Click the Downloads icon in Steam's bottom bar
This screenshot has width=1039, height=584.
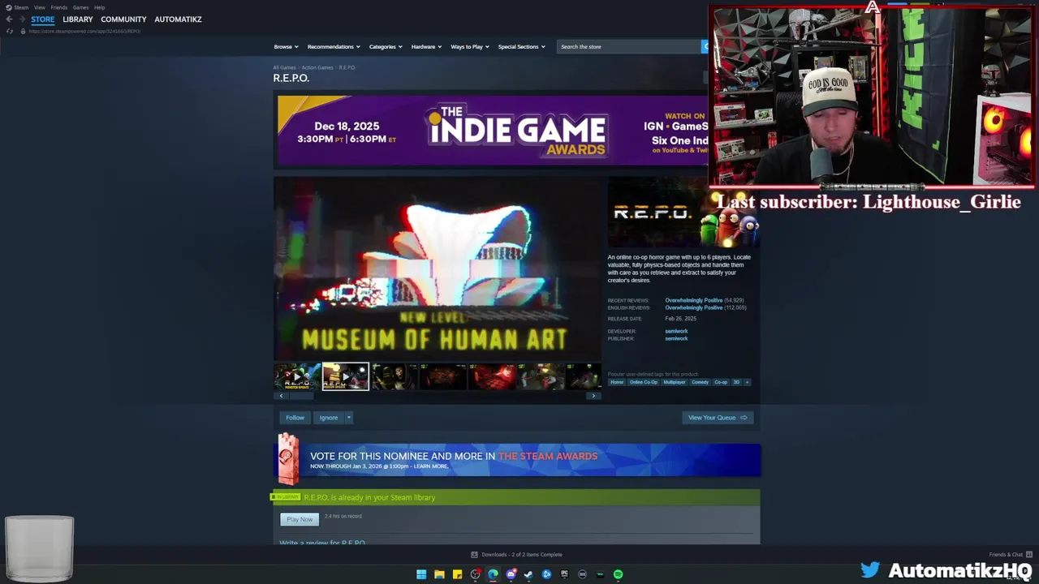474,555
